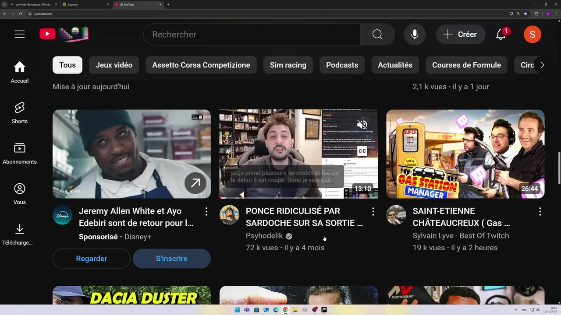The width and height of the screenshot is (561, 315).
Task: Open Microsoft Edge from taskbar
Action: 276,310
